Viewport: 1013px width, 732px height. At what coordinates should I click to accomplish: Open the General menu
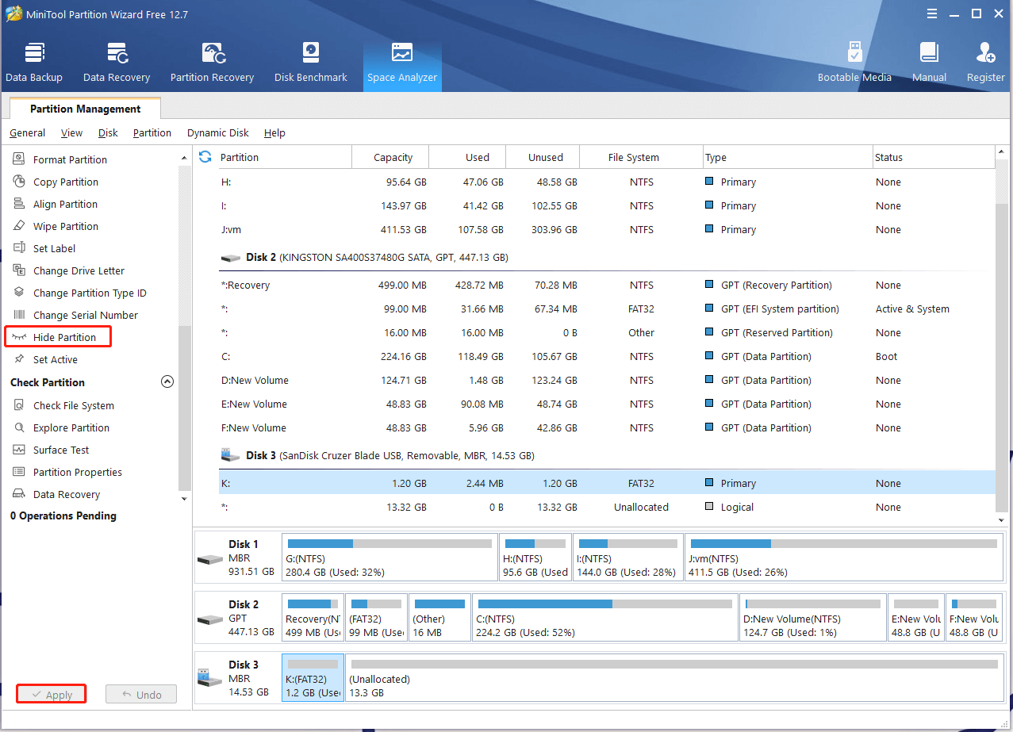tap(27, 132)
